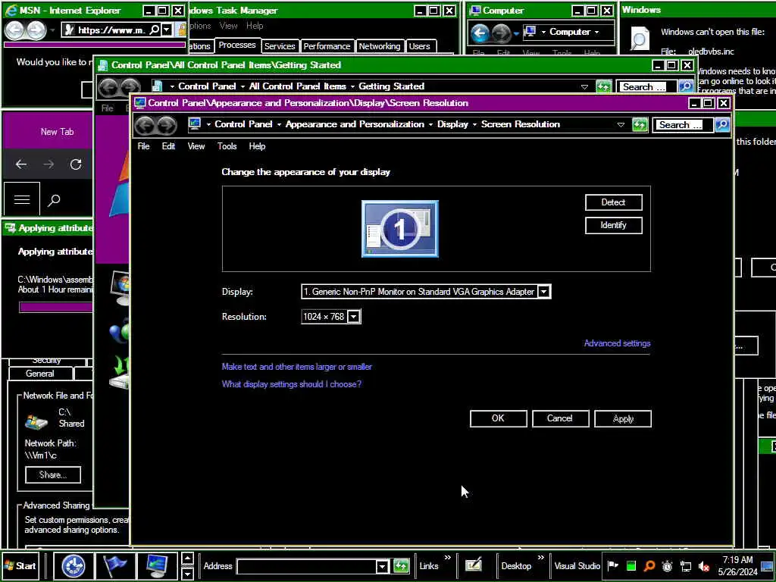Image resolution: width=776 pixels, height=582 pixels.
Task: Open View menu in Screen Resolution window
Action: point(196,146)
